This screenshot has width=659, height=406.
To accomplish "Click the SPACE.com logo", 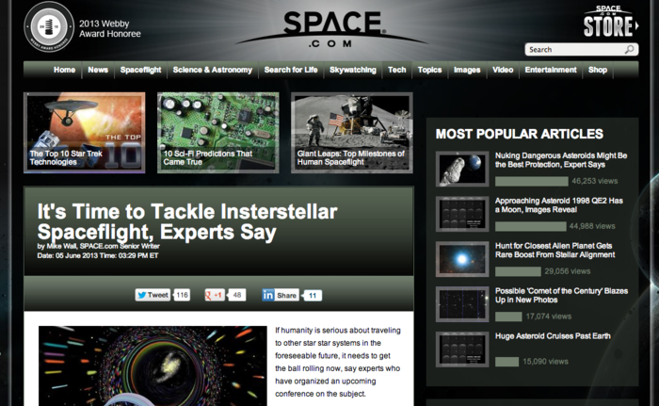I will (331, 28).
